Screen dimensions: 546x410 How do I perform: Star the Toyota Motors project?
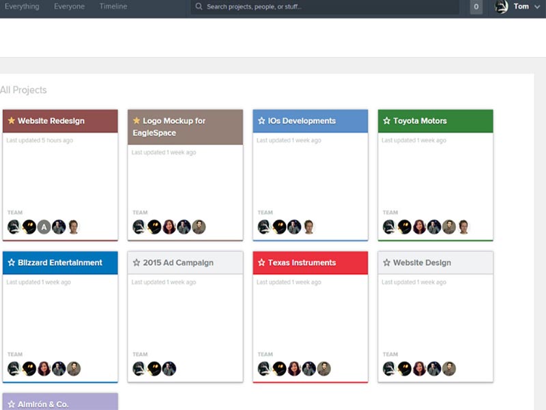click(x=386, y=121)
